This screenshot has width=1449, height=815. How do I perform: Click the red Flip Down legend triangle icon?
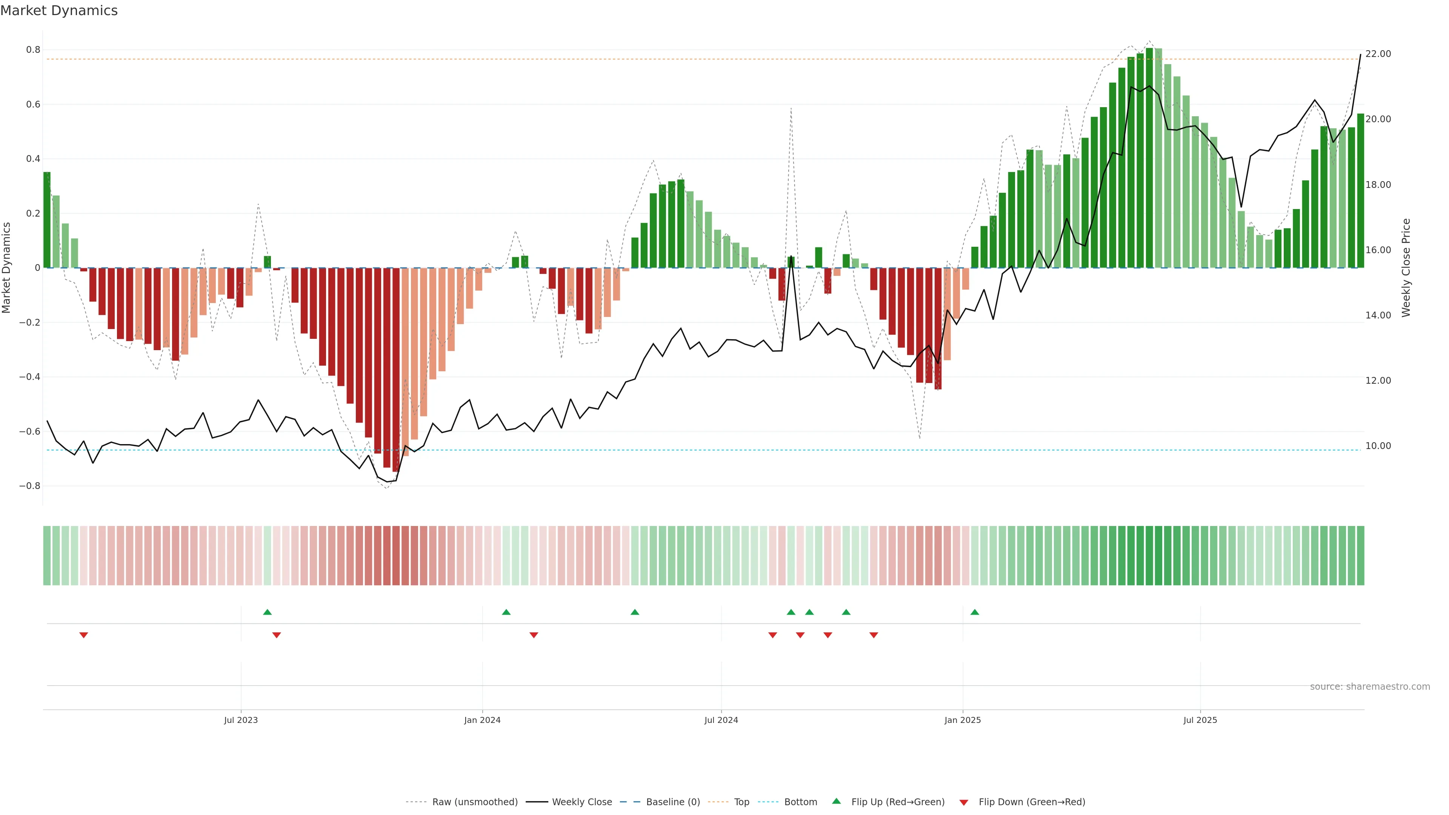(x=964, y=802)
